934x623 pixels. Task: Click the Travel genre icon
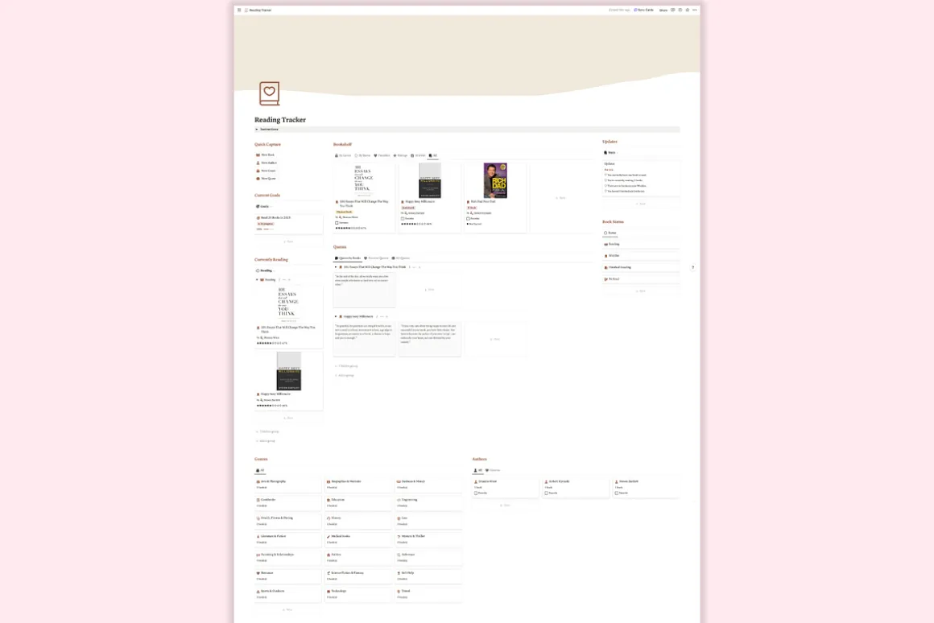(x=399, y=591)
